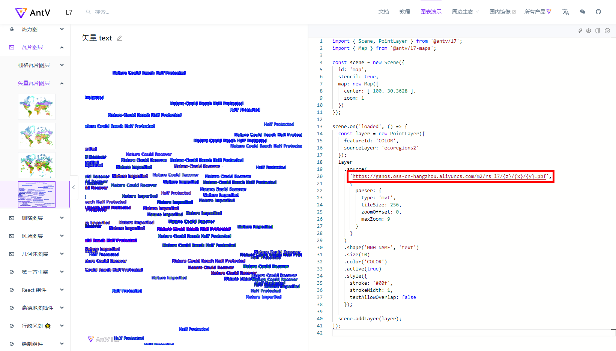Click the 第三方引擎 sidebar icon
The height and width of the screenshot is (351, 616).
coord(12,272)
